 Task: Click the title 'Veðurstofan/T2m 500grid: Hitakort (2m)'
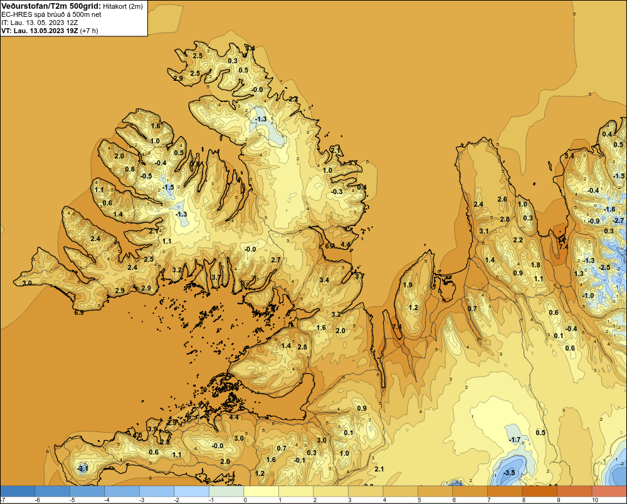pos(72,6)
